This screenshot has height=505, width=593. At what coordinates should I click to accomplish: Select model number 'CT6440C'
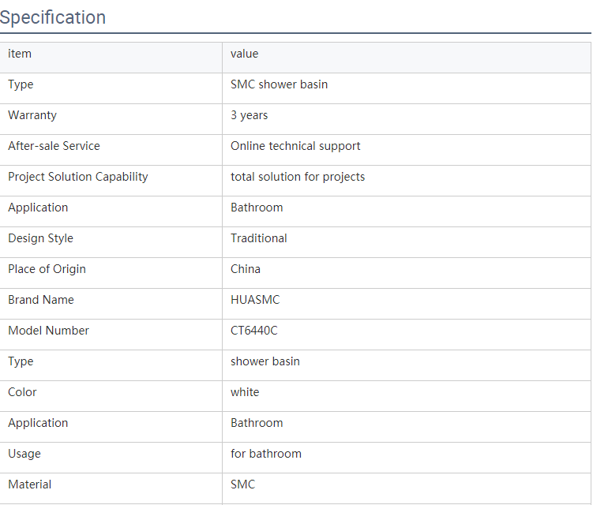coord(254,331)
